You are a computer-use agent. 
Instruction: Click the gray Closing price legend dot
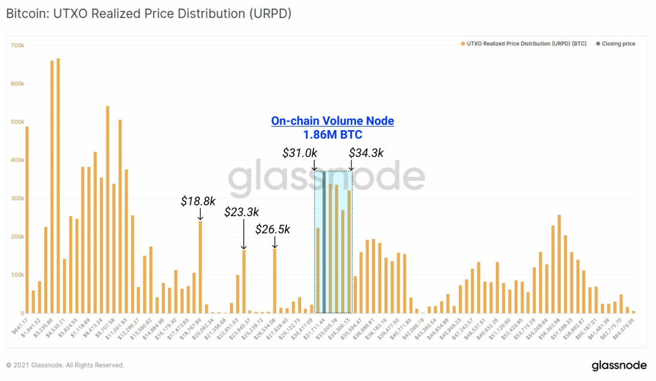coord(598,44)
